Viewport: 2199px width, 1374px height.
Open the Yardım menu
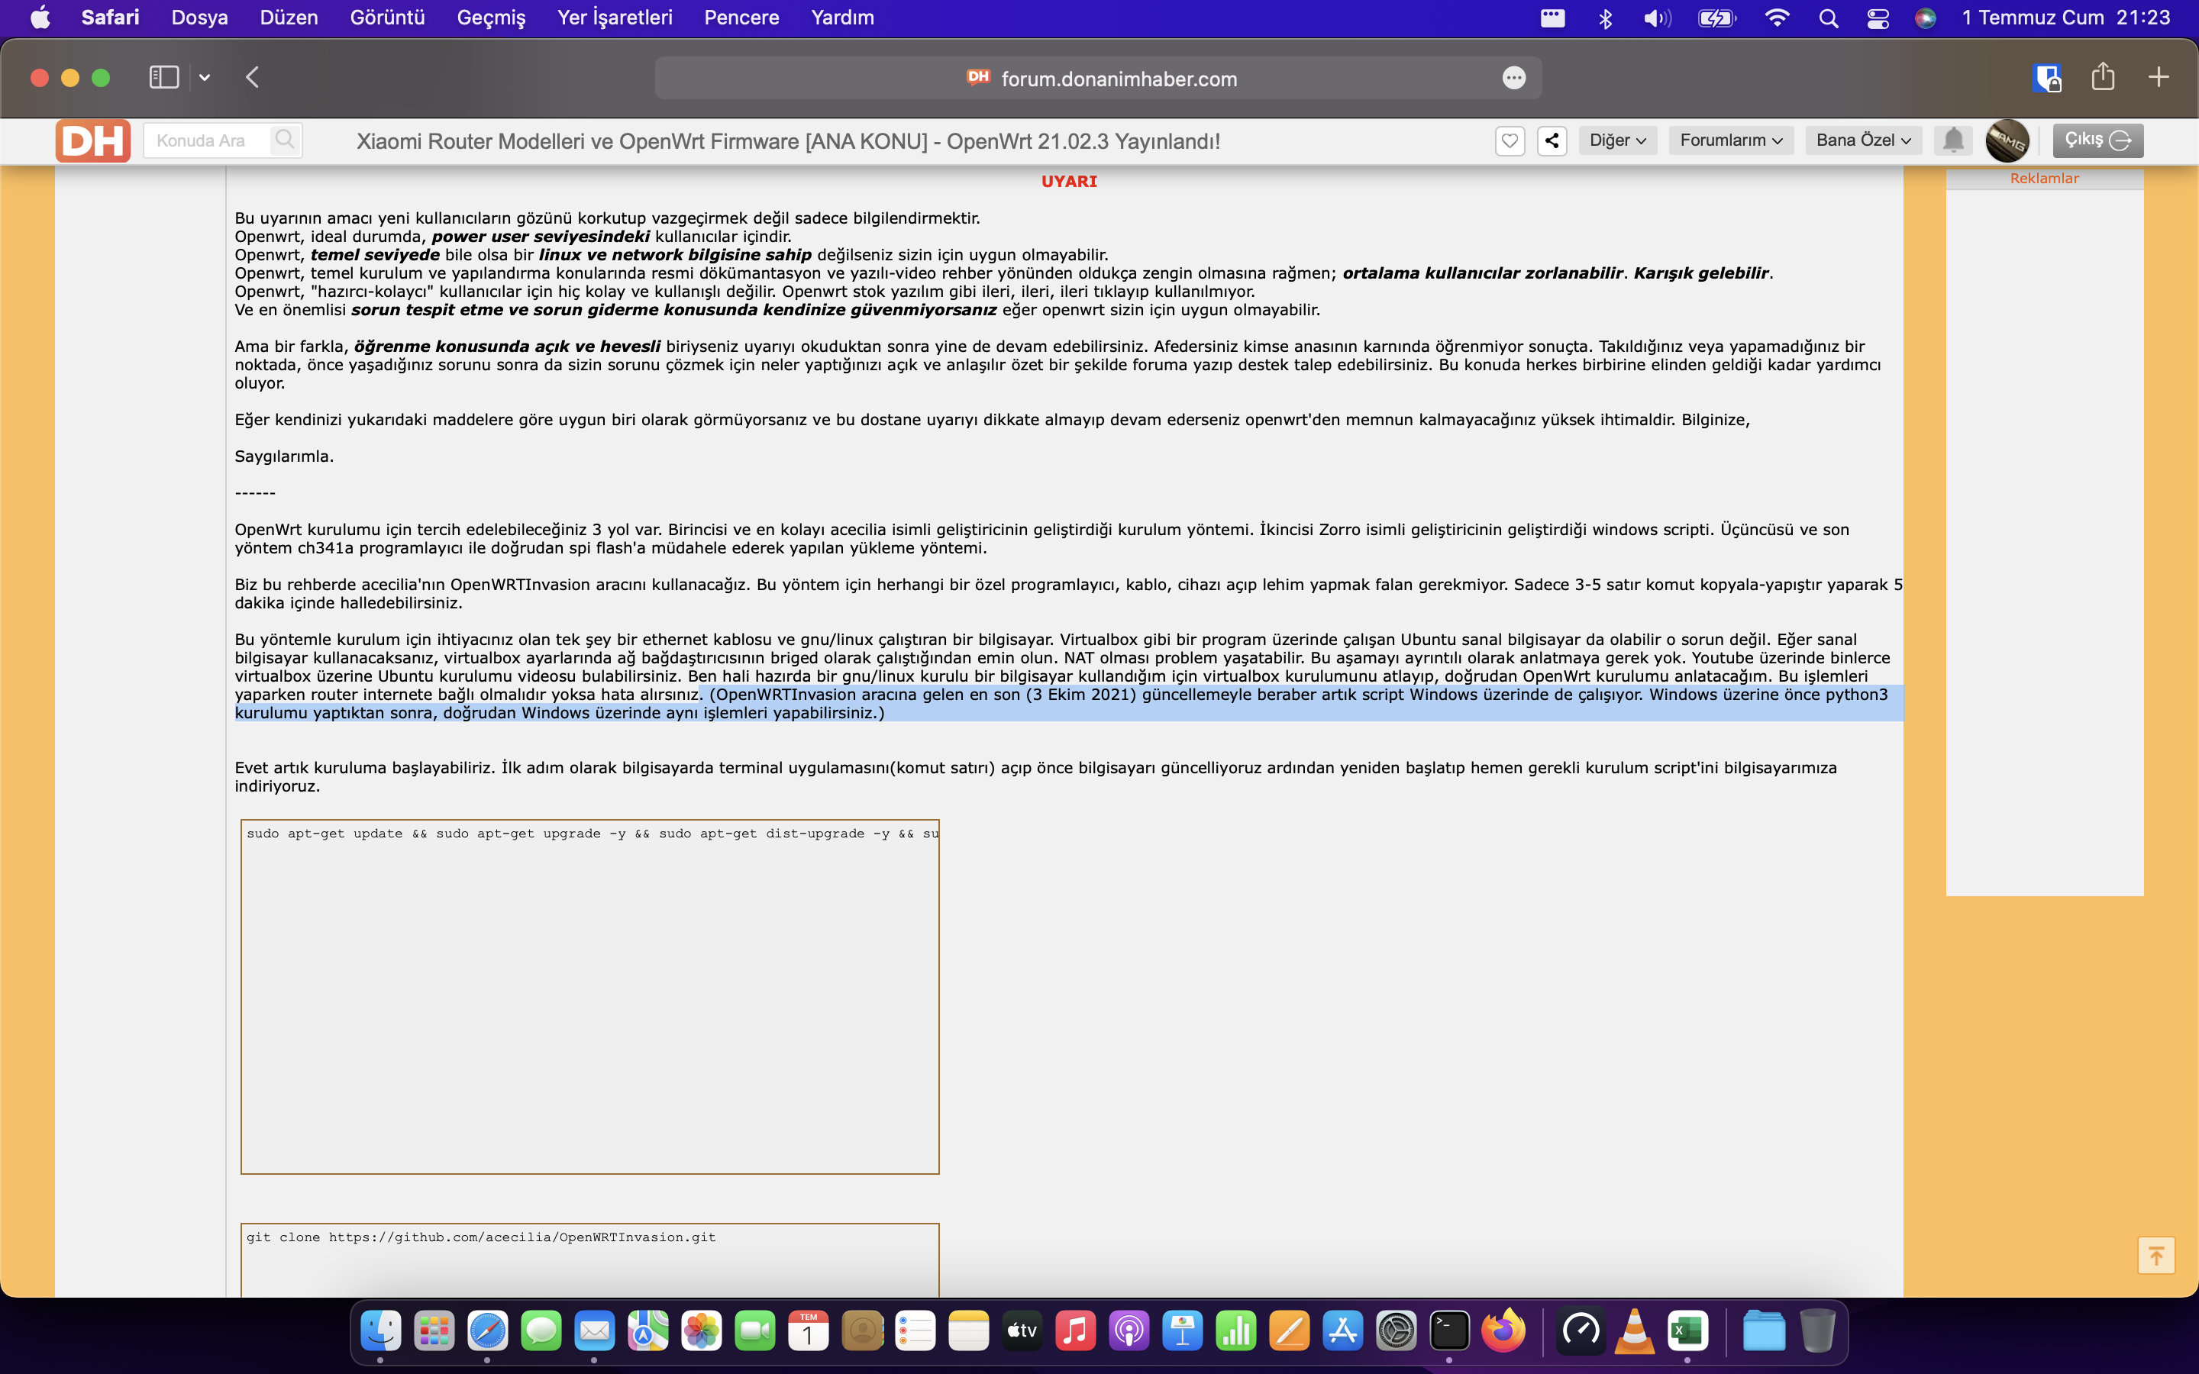click(x=842, y=18)
